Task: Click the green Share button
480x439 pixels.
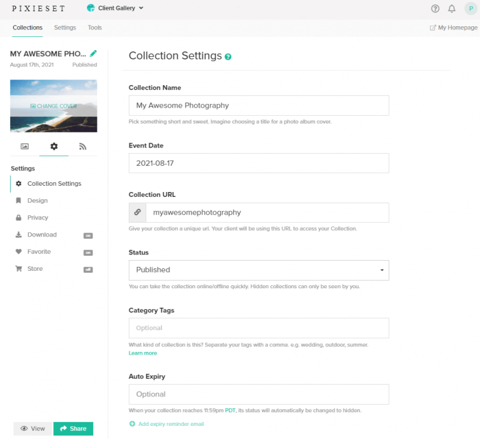Action: [x=73, y=428]
